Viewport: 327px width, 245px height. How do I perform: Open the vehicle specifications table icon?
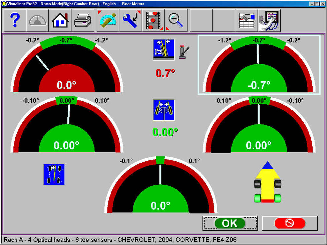click(x=247, y=21)
